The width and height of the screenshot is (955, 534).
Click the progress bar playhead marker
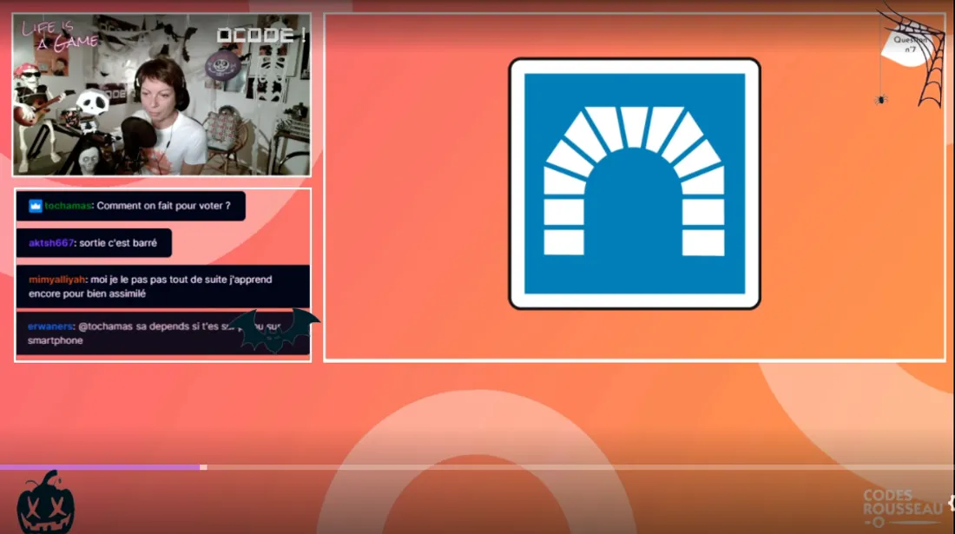(x=203, y=467)
